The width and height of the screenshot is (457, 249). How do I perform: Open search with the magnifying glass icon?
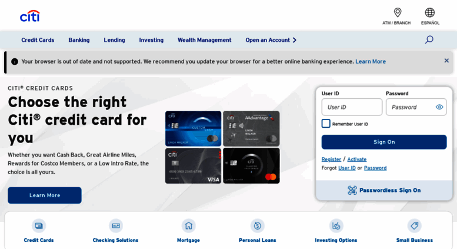point(429,39)
